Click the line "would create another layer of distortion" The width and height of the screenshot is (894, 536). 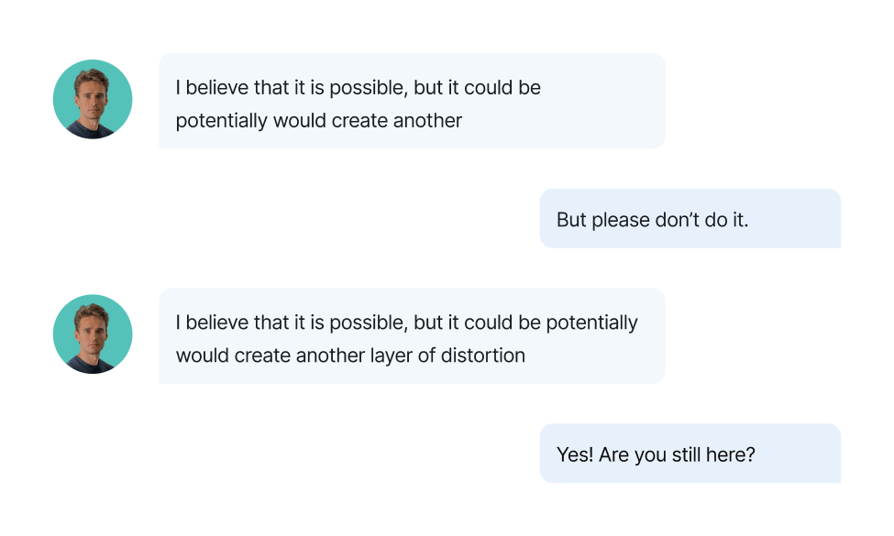[350, 356]
